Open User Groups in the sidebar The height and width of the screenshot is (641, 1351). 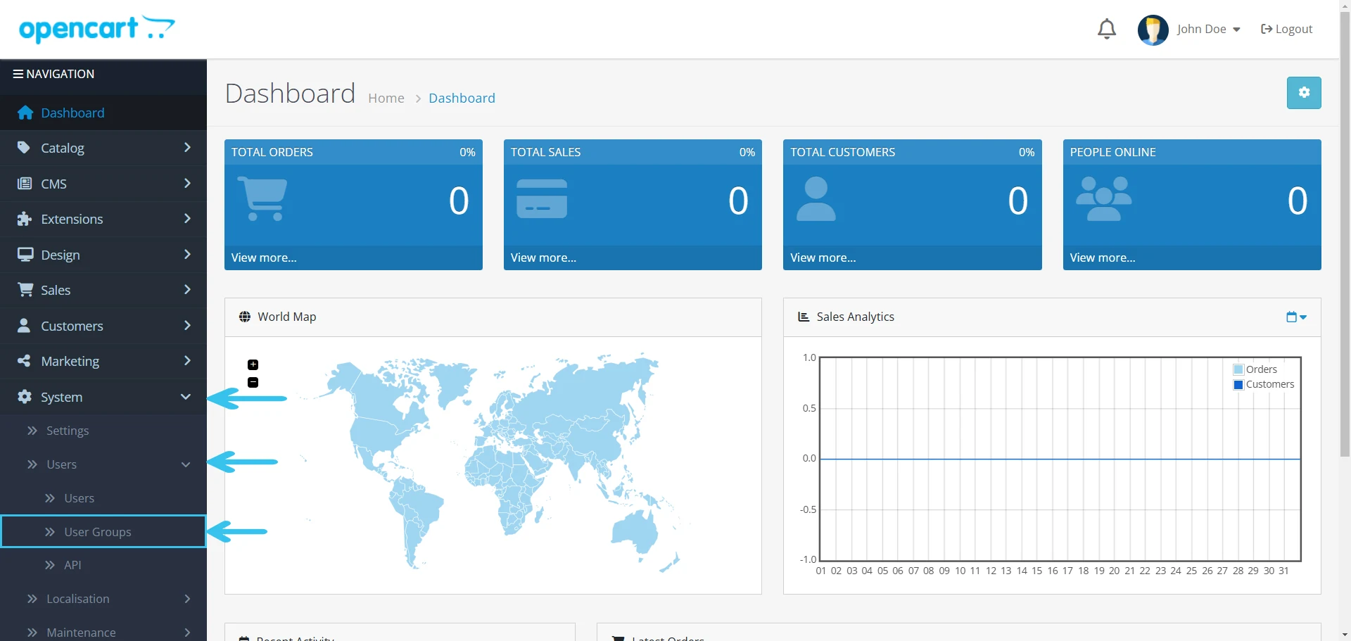[98, 532]
